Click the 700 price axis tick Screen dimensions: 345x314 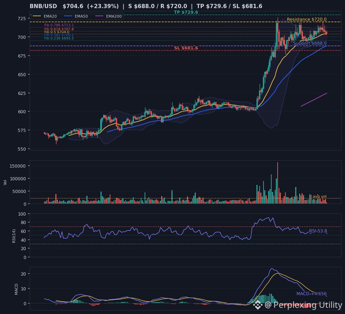(22, 37)
